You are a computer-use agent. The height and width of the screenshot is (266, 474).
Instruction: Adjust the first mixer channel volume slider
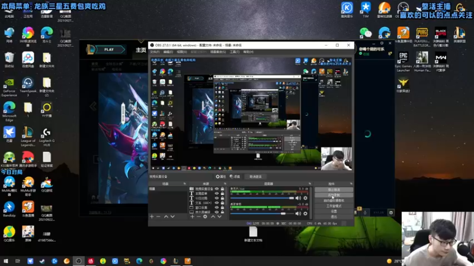point(262,198)
